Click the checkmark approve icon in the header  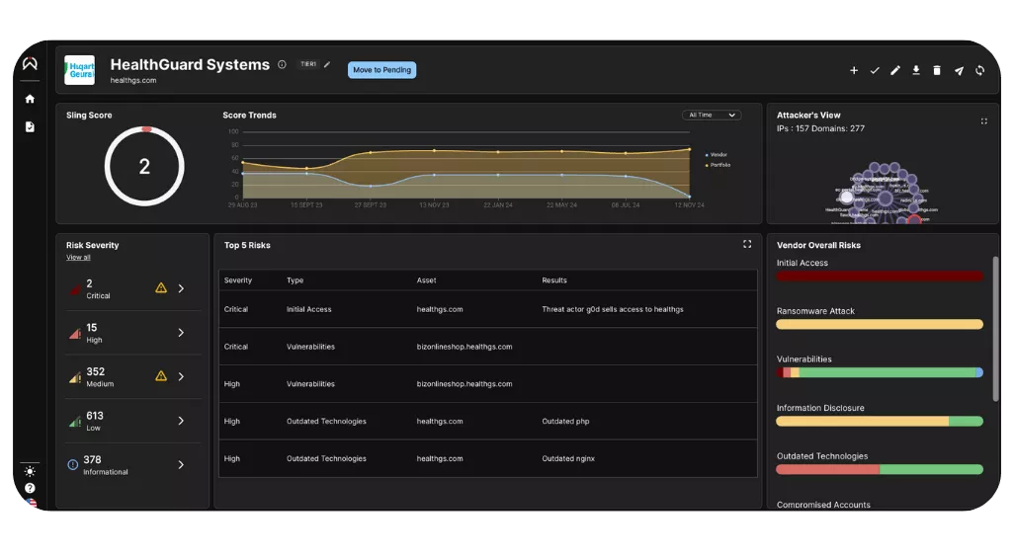click(x=875, y=70)
